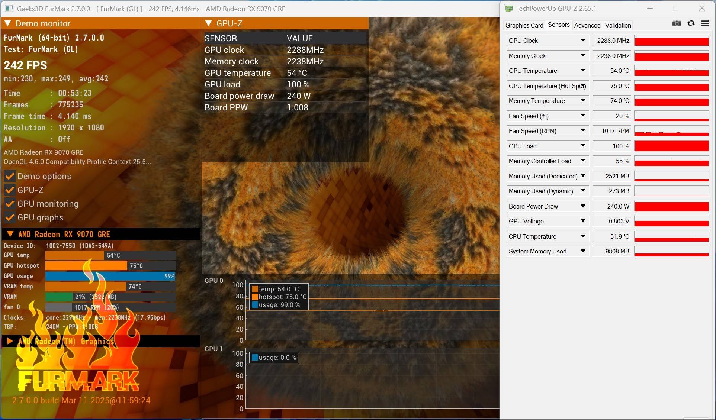Toggle the GPU graphs checkbox
Image resolution: width=716 pixels, height=420 pixels.
(10, 217)
